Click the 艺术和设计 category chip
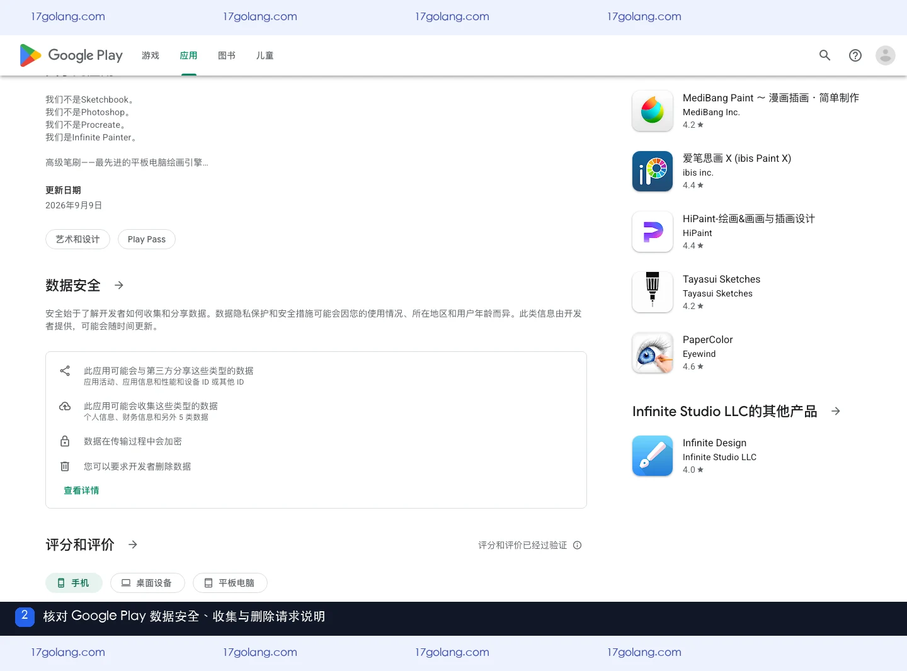The width and height of the screenshot is (907, 671). 77,239
